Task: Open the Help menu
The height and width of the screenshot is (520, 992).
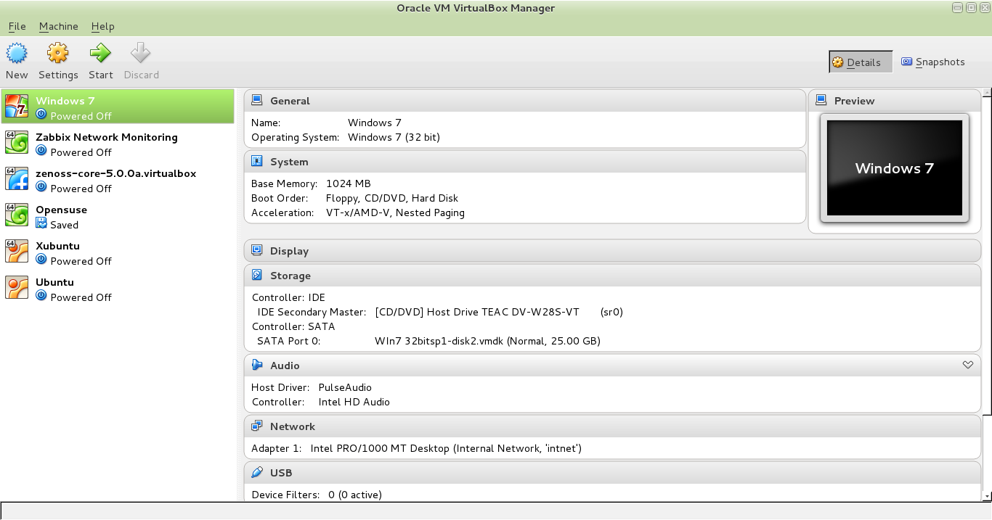Action: tap(103, 26)
